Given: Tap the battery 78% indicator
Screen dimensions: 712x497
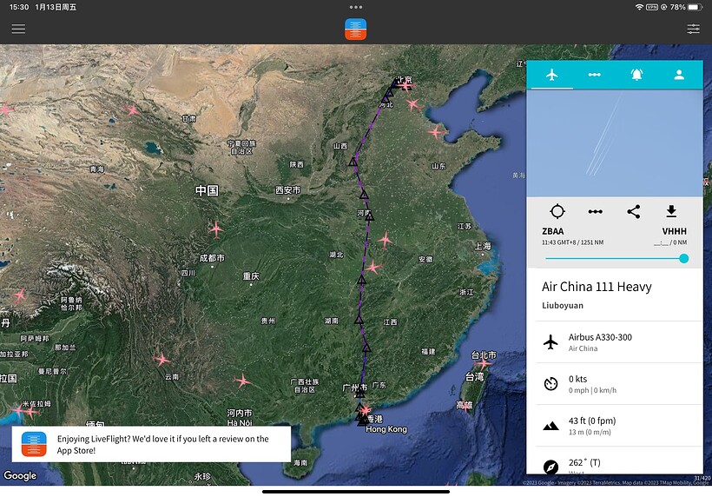Looking at the screenshot, I should click(x=686, y=7).
